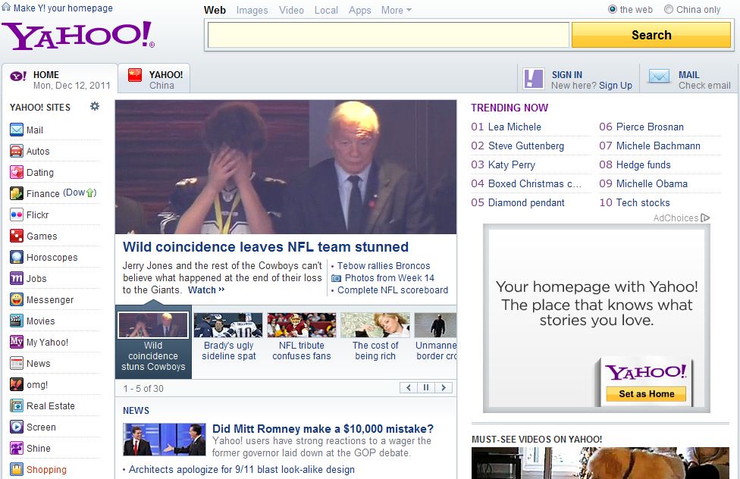740x479 pixels.
Task: Open the omg! icon
Action: tap(17, 384)
